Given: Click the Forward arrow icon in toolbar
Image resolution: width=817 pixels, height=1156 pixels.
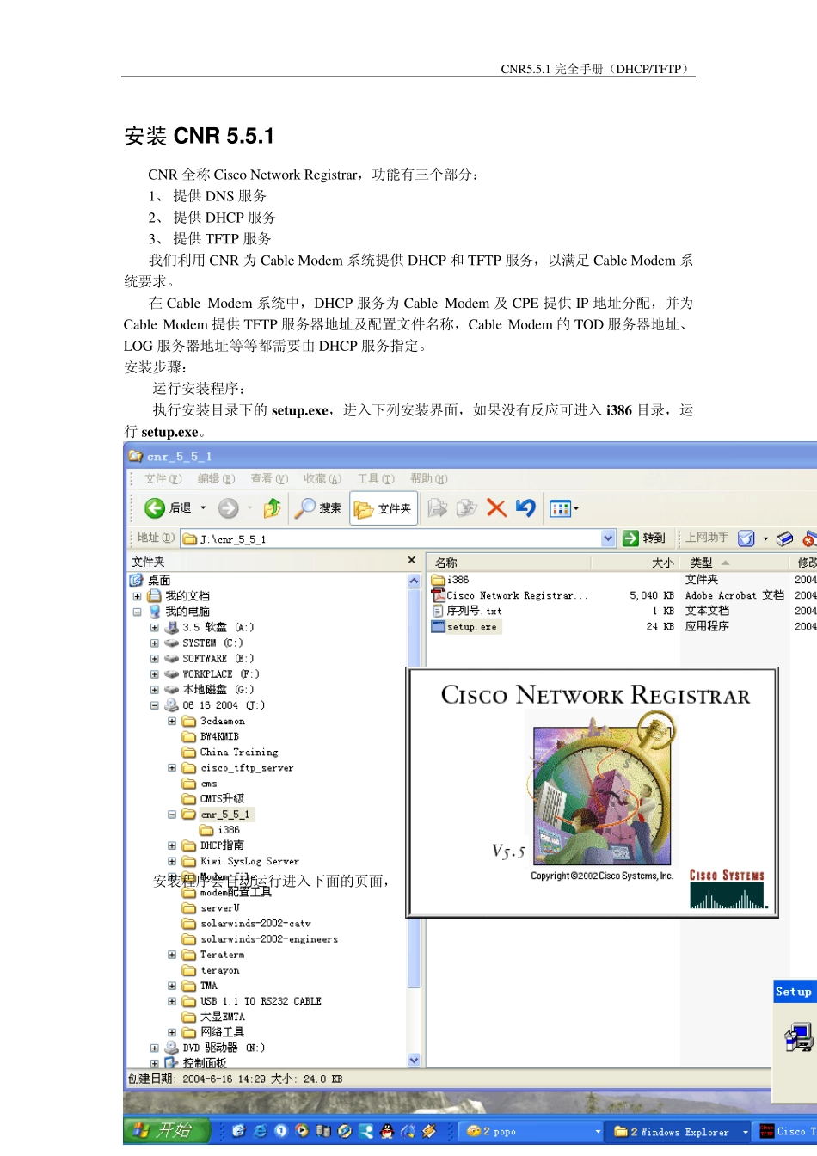Looking at the screenshot, I should tap(228, 508).
